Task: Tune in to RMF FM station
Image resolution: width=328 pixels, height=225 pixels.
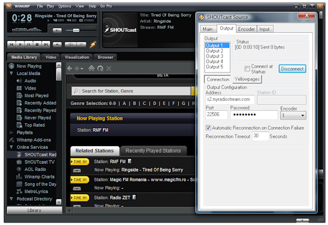Action: coord(80,162)
